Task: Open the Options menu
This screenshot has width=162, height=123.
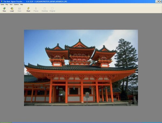Action: pyautogui.click(x=16, y=4)
